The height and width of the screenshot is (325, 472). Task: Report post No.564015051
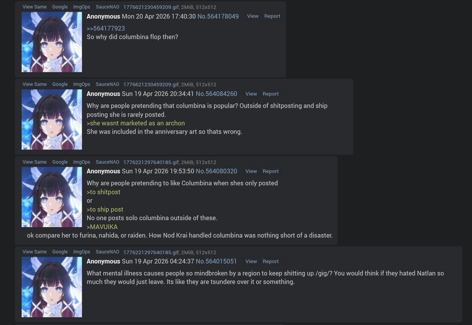270,261
